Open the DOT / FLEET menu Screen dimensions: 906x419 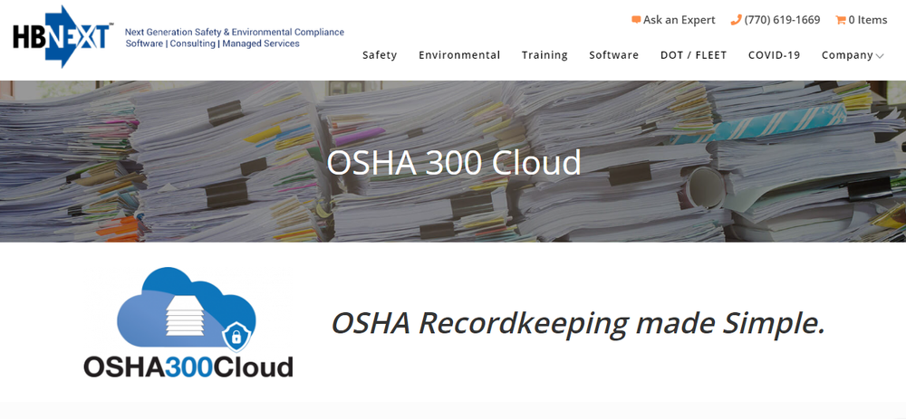[693, 55]
